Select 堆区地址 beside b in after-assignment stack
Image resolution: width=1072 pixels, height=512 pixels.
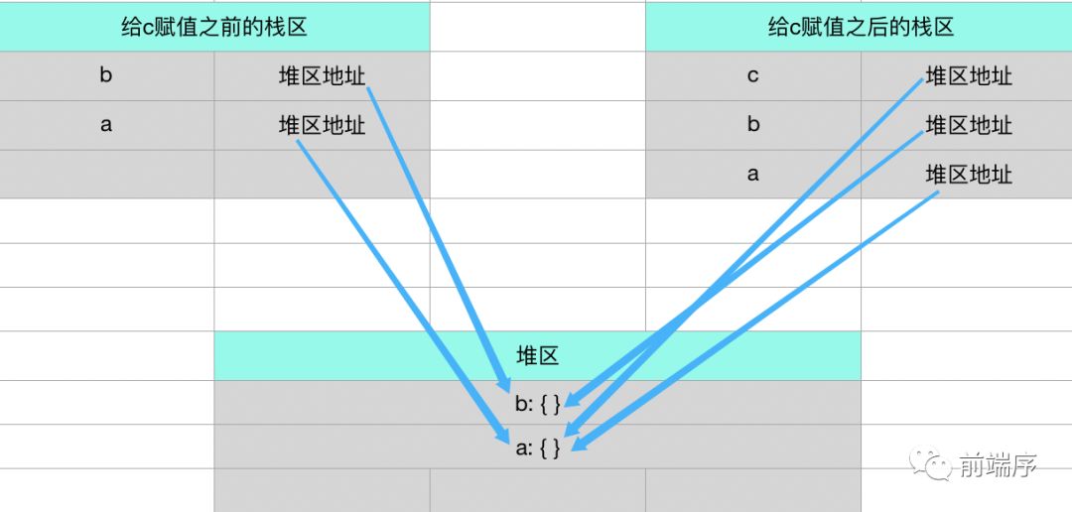pyautogui.click(x=968, y=125)
